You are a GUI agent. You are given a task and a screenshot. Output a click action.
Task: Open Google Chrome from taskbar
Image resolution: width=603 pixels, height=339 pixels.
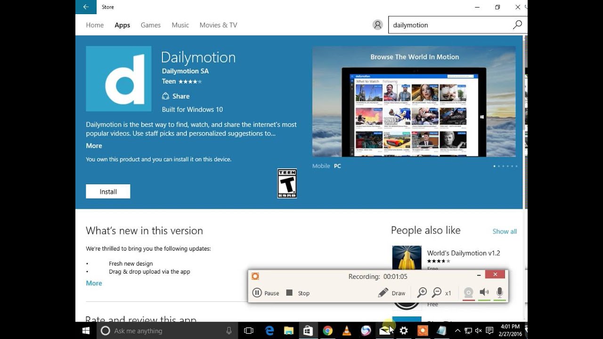tap(327, 331)
